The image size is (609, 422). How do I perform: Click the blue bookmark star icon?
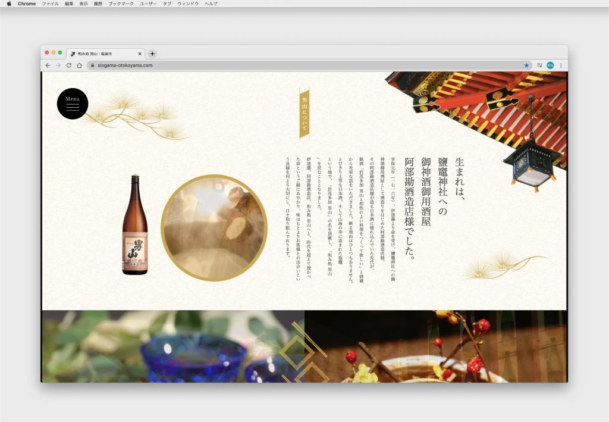[526, 65]
